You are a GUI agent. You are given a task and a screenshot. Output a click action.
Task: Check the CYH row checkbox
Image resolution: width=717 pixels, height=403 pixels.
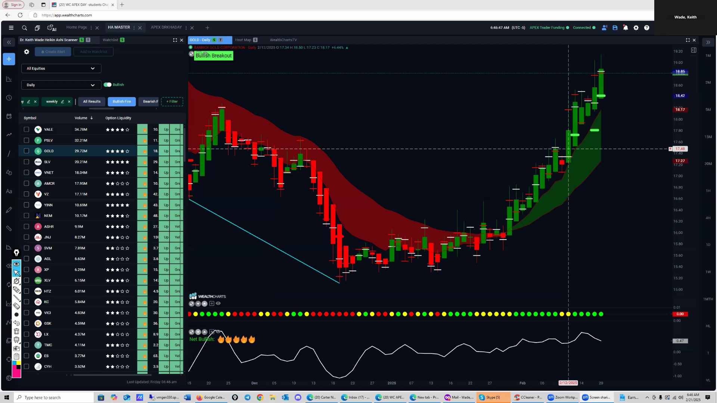pyautogui.click(x=27, y=366)
